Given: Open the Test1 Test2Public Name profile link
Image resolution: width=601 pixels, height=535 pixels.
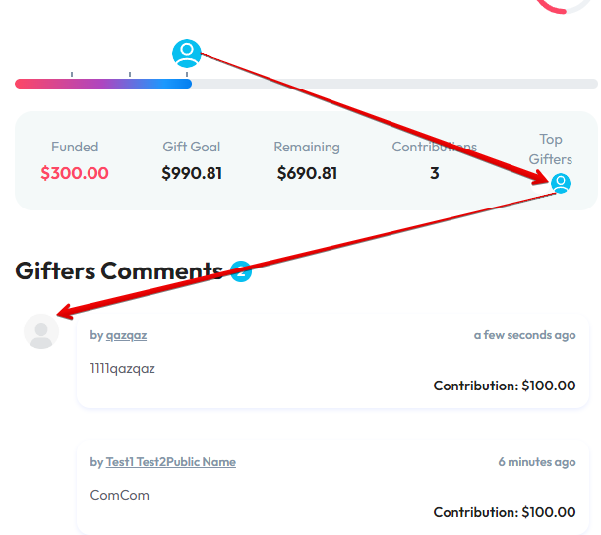Looking at the screenshot, I should (170, 462).
